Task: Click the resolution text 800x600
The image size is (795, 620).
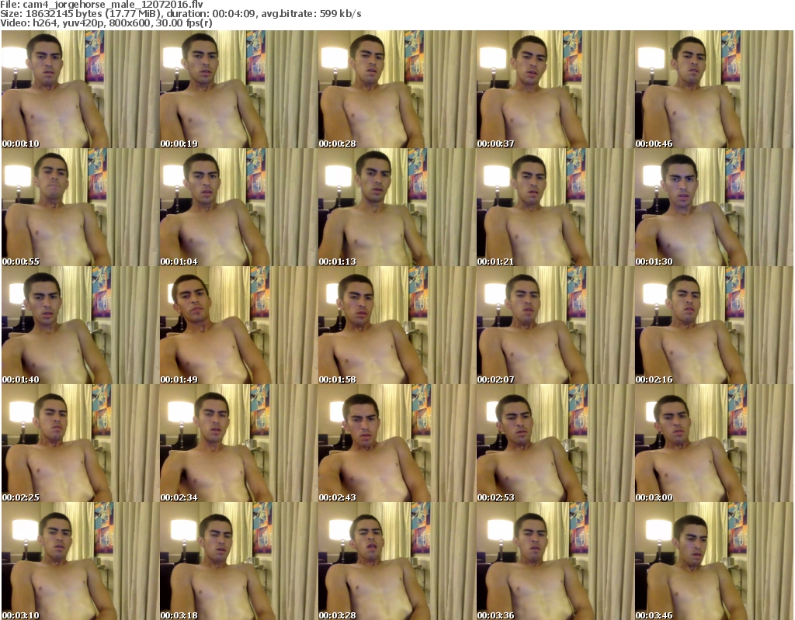Action: 130,23
